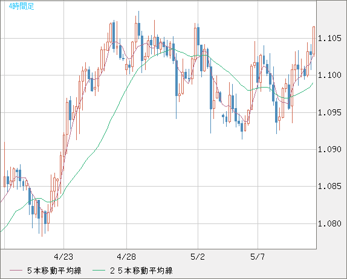Viewport: 347px width, 279px height.
Task: Click the 1.105 price axis label
Action: click(x=329, y=38)
